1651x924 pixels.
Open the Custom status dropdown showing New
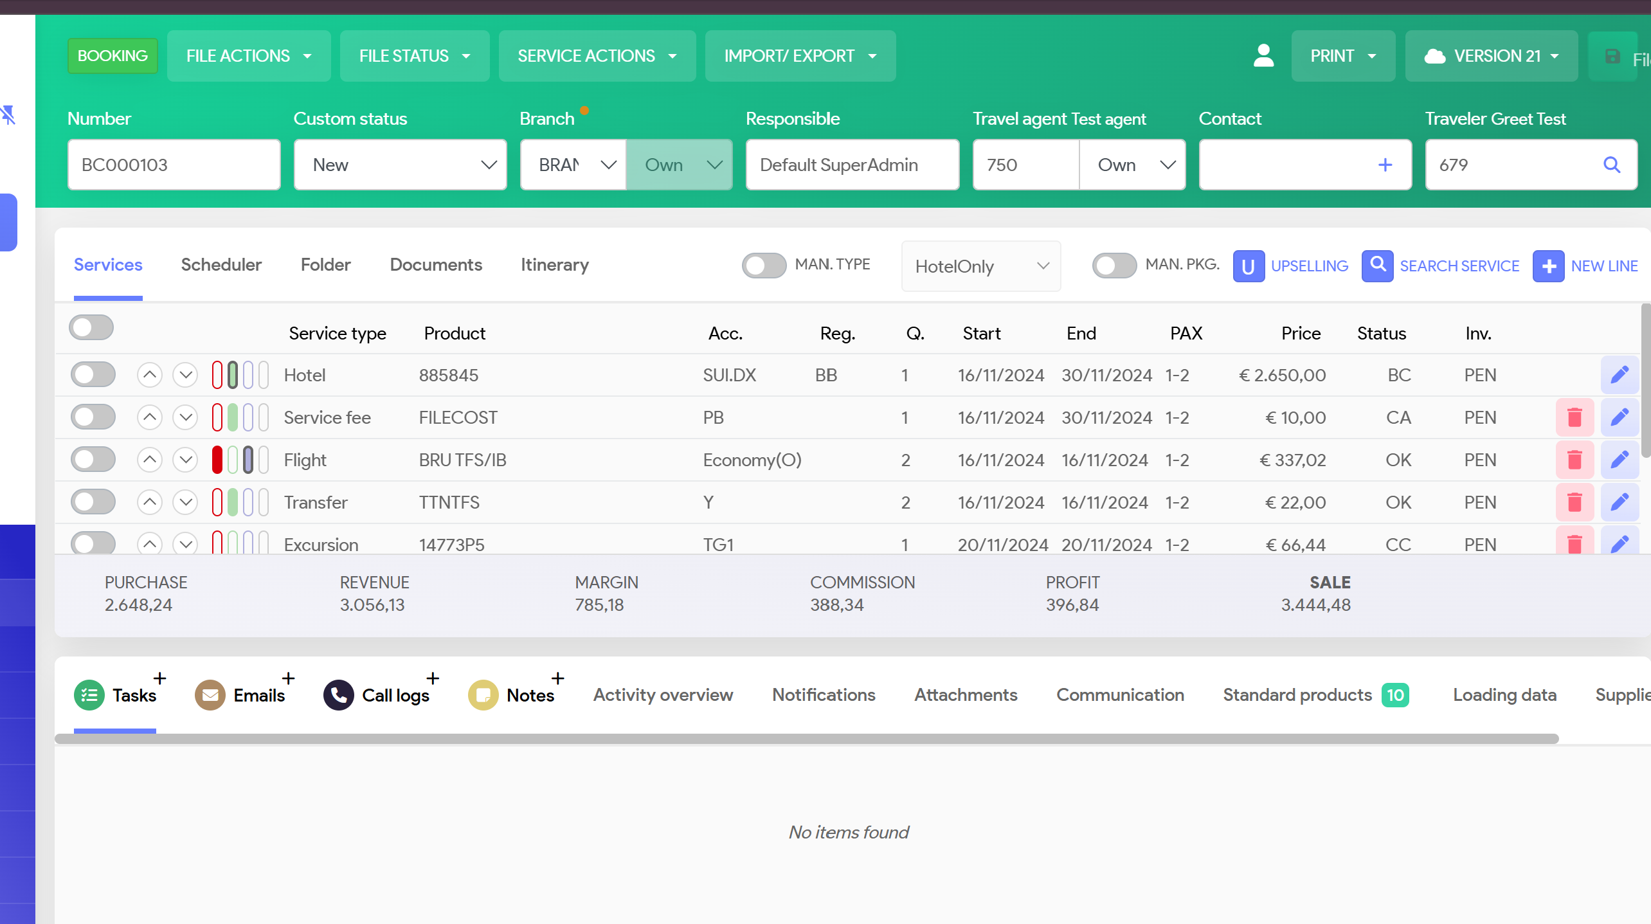click(400, 165)
